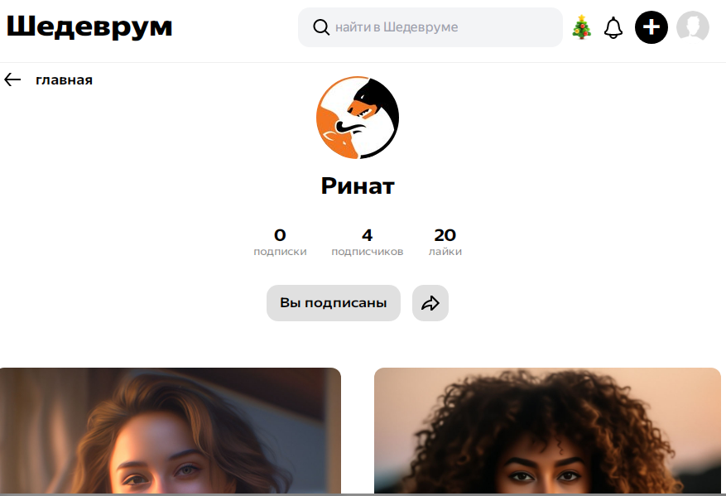The height and width of the screenshot is (496, 726).
Task: Open your account avatar in header
Action: point(693,27)
